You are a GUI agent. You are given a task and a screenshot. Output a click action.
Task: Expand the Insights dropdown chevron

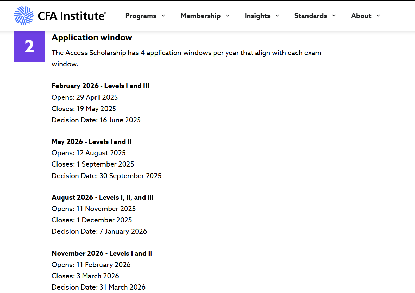tap(277, 16)
